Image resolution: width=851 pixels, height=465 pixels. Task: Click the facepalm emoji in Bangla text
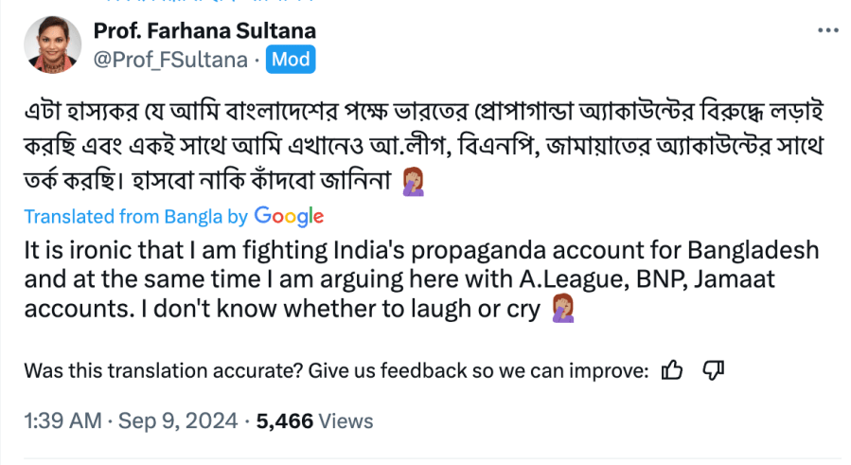tap(413, 177)
